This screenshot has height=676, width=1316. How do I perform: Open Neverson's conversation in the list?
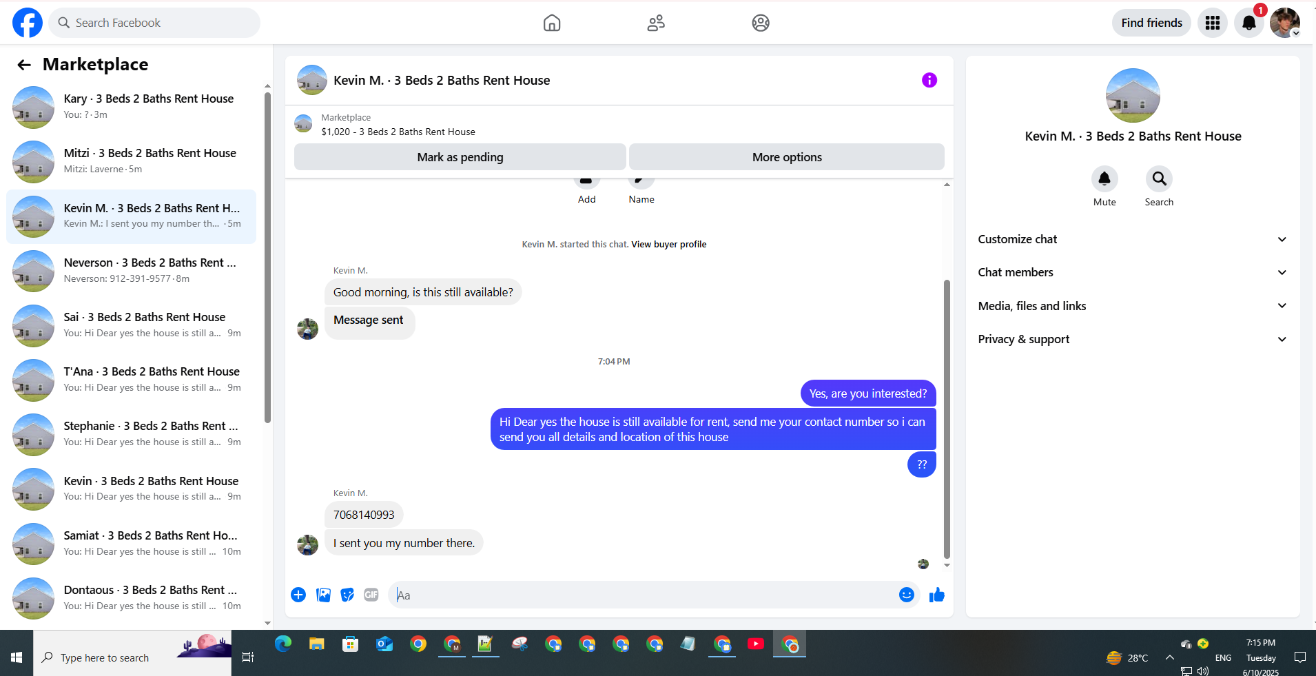(131, 271)
